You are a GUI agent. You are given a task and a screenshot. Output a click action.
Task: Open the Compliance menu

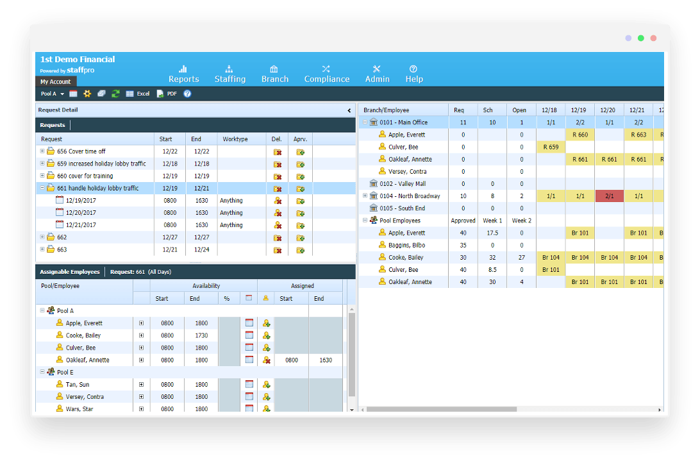pos(327,74)
